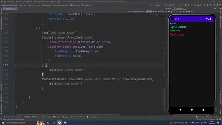Open the Refactor menu
Image resolution: width=222 pixels, height=125 pixels.
coord(30,2)
